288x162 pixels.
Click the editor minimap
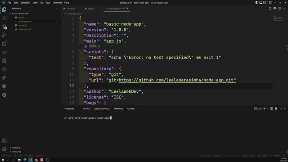coord(279,18)
